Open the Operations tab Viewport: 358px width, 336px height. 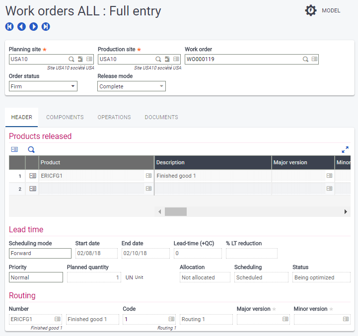click(114, 118)
